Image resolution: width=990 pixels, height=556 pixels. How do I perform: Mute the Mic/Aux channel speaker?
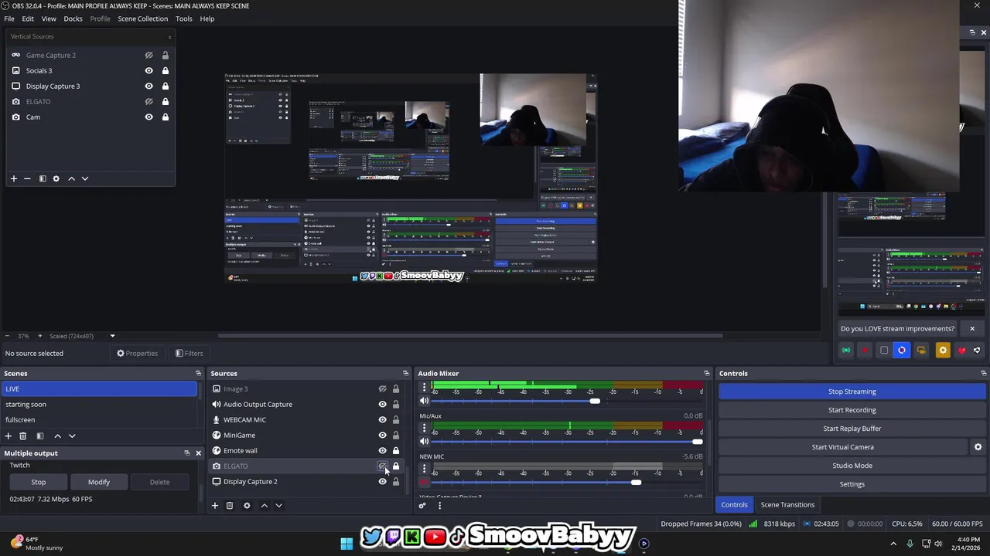424,441
